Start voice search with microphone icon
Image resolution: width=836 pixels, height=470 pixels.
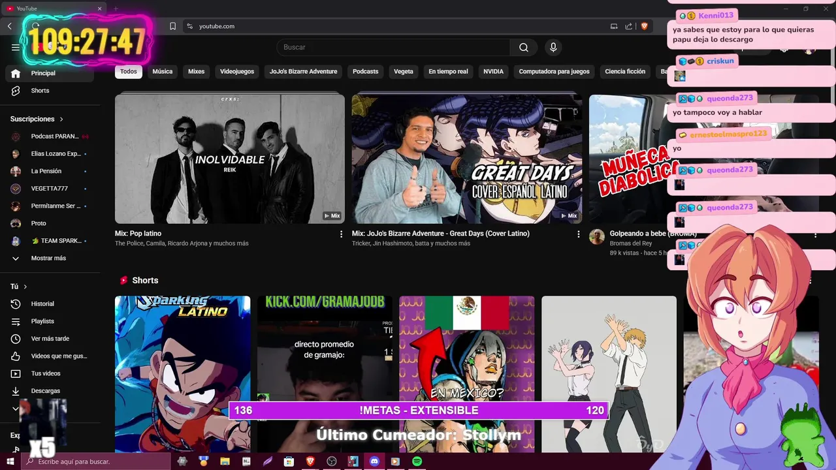pos(553,47)
